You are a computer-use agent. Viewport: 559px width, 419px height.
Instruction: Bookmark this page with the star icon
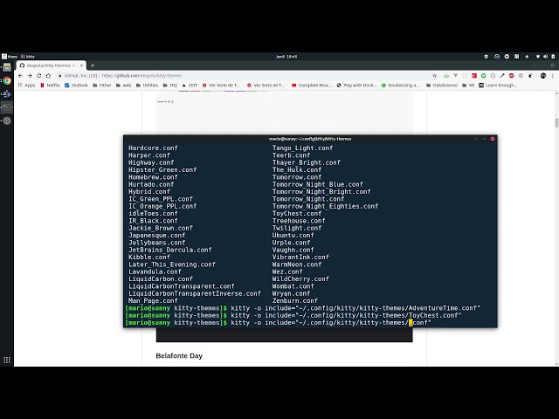pyautogui.click(x=435, y=76)
